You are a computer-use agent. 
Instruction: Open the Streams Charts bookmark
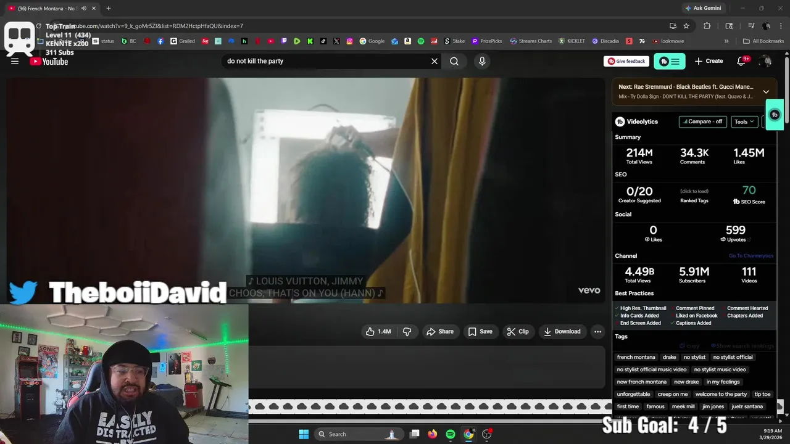point(531,41)
